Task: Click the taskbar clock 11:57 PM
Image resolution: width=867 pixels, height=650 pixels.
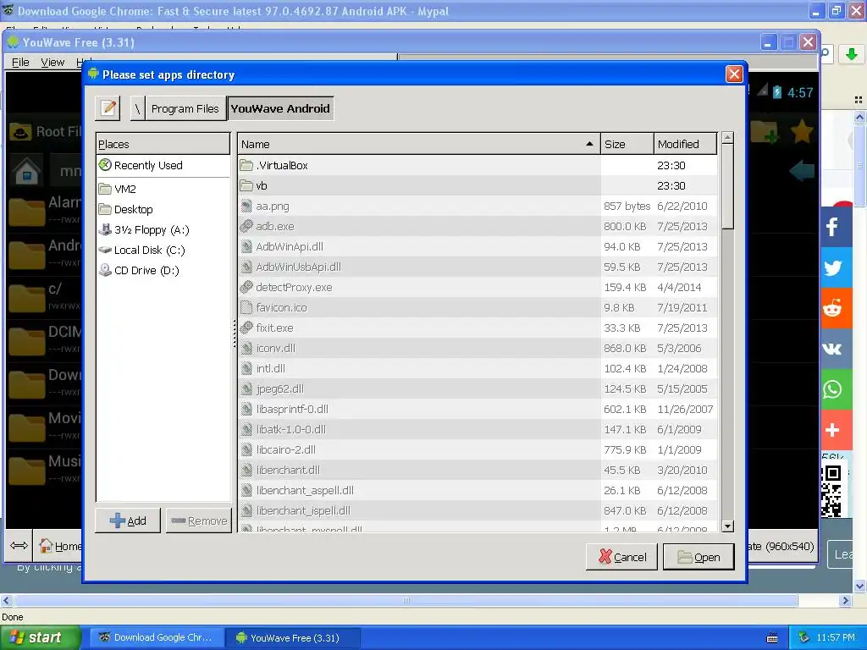Action: click(x=836, y=637)
